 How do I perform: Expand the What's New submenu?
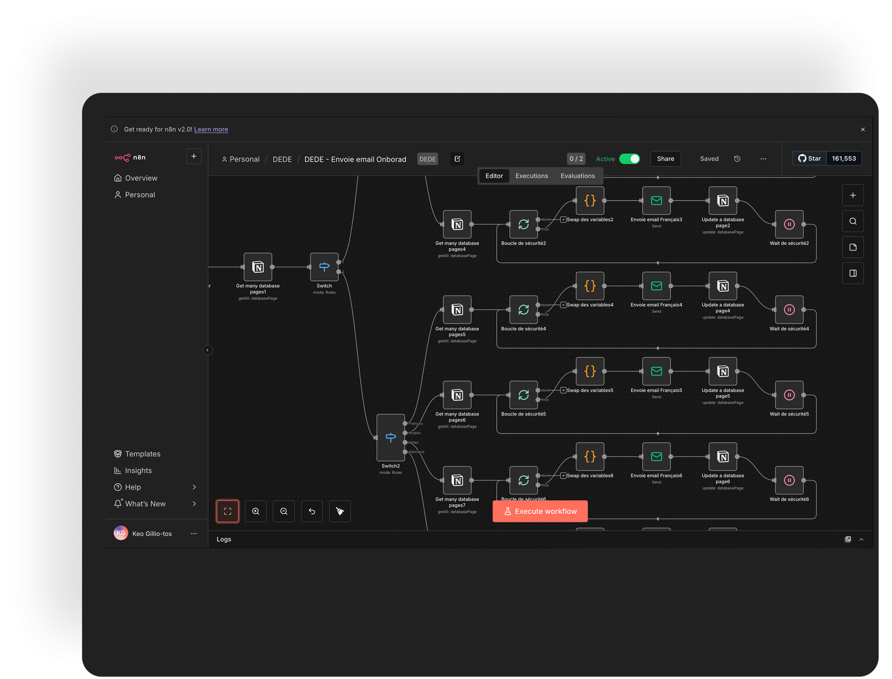coord(194,504)
